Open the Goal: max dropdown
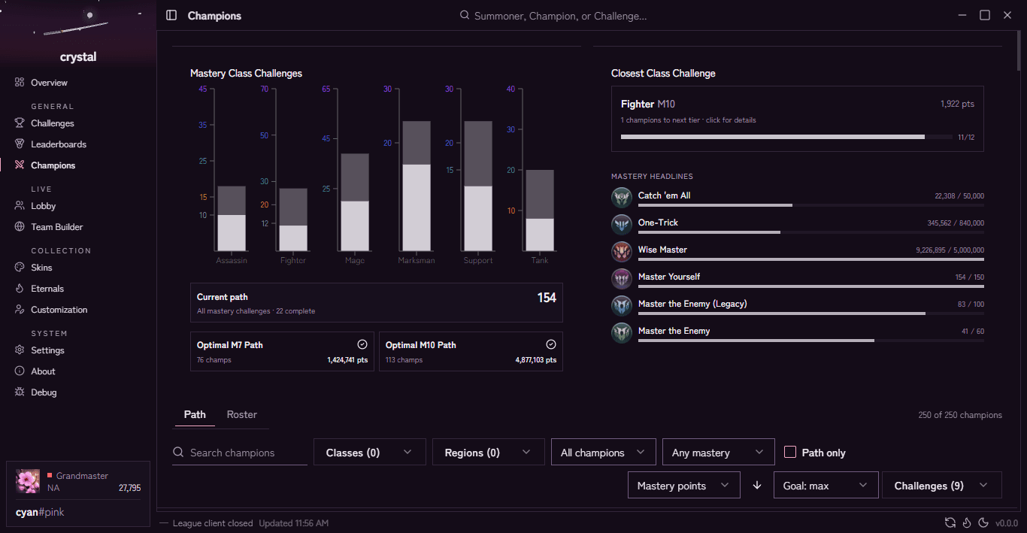1027x533 pixels. point(826,486)
